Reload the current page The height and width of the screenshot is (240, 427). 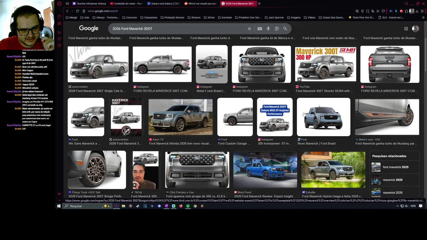[x=77, y=11]
